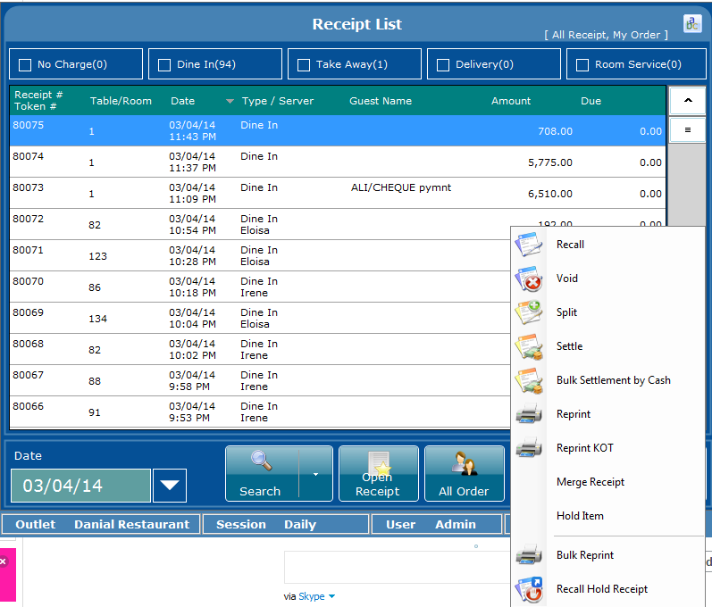Choose Void from the context menu
The height and width of the screenshot is (607, 712).
(567, 279)
